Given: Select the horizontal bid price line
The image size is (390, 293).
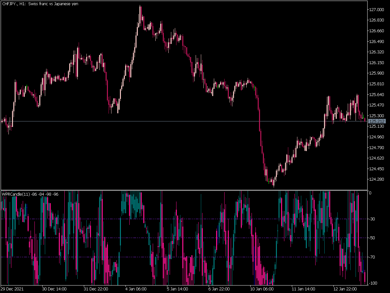Looking at the screenshot, I should click(184, 121).
